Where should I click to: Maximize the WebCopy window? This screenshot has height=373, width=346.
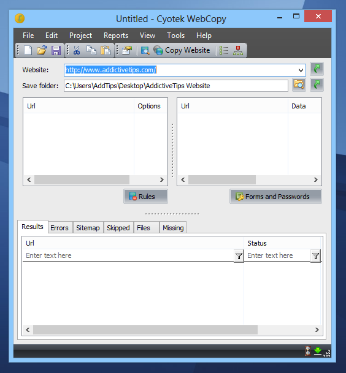click(x=296, y=16)
